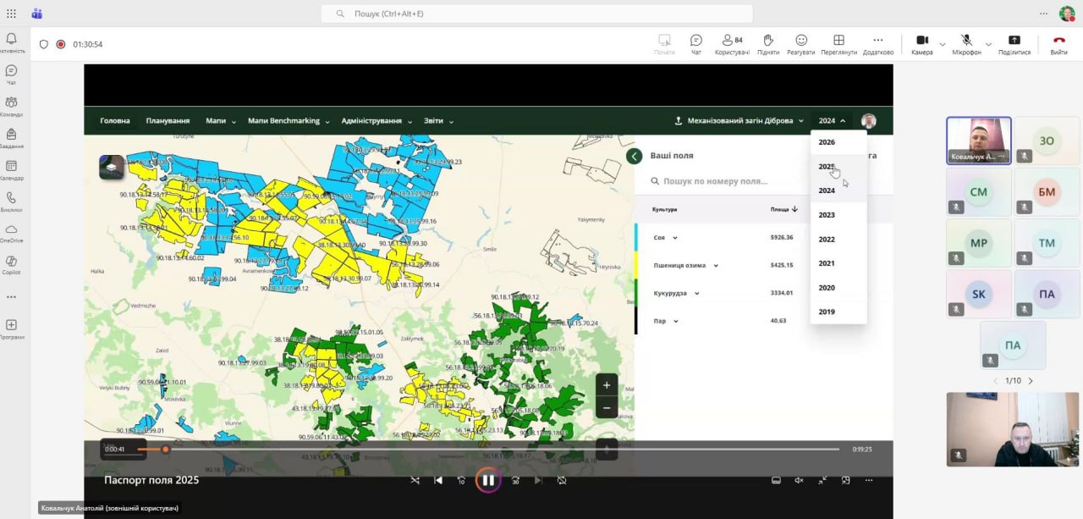
Task: Pause the video playback
Action: [x=487, y=480]
